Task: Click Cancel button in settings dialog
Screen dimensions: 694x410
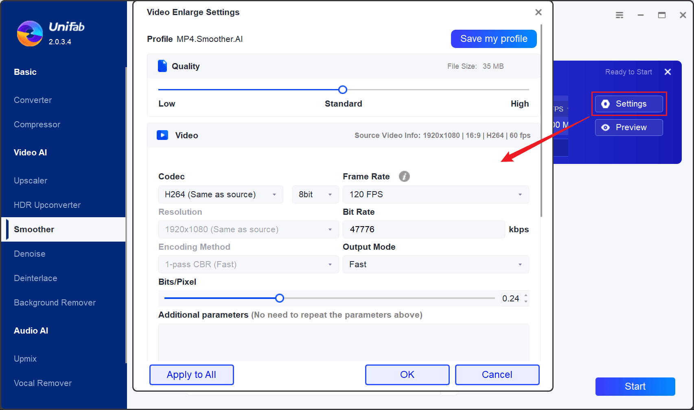Action: [497, 375]
